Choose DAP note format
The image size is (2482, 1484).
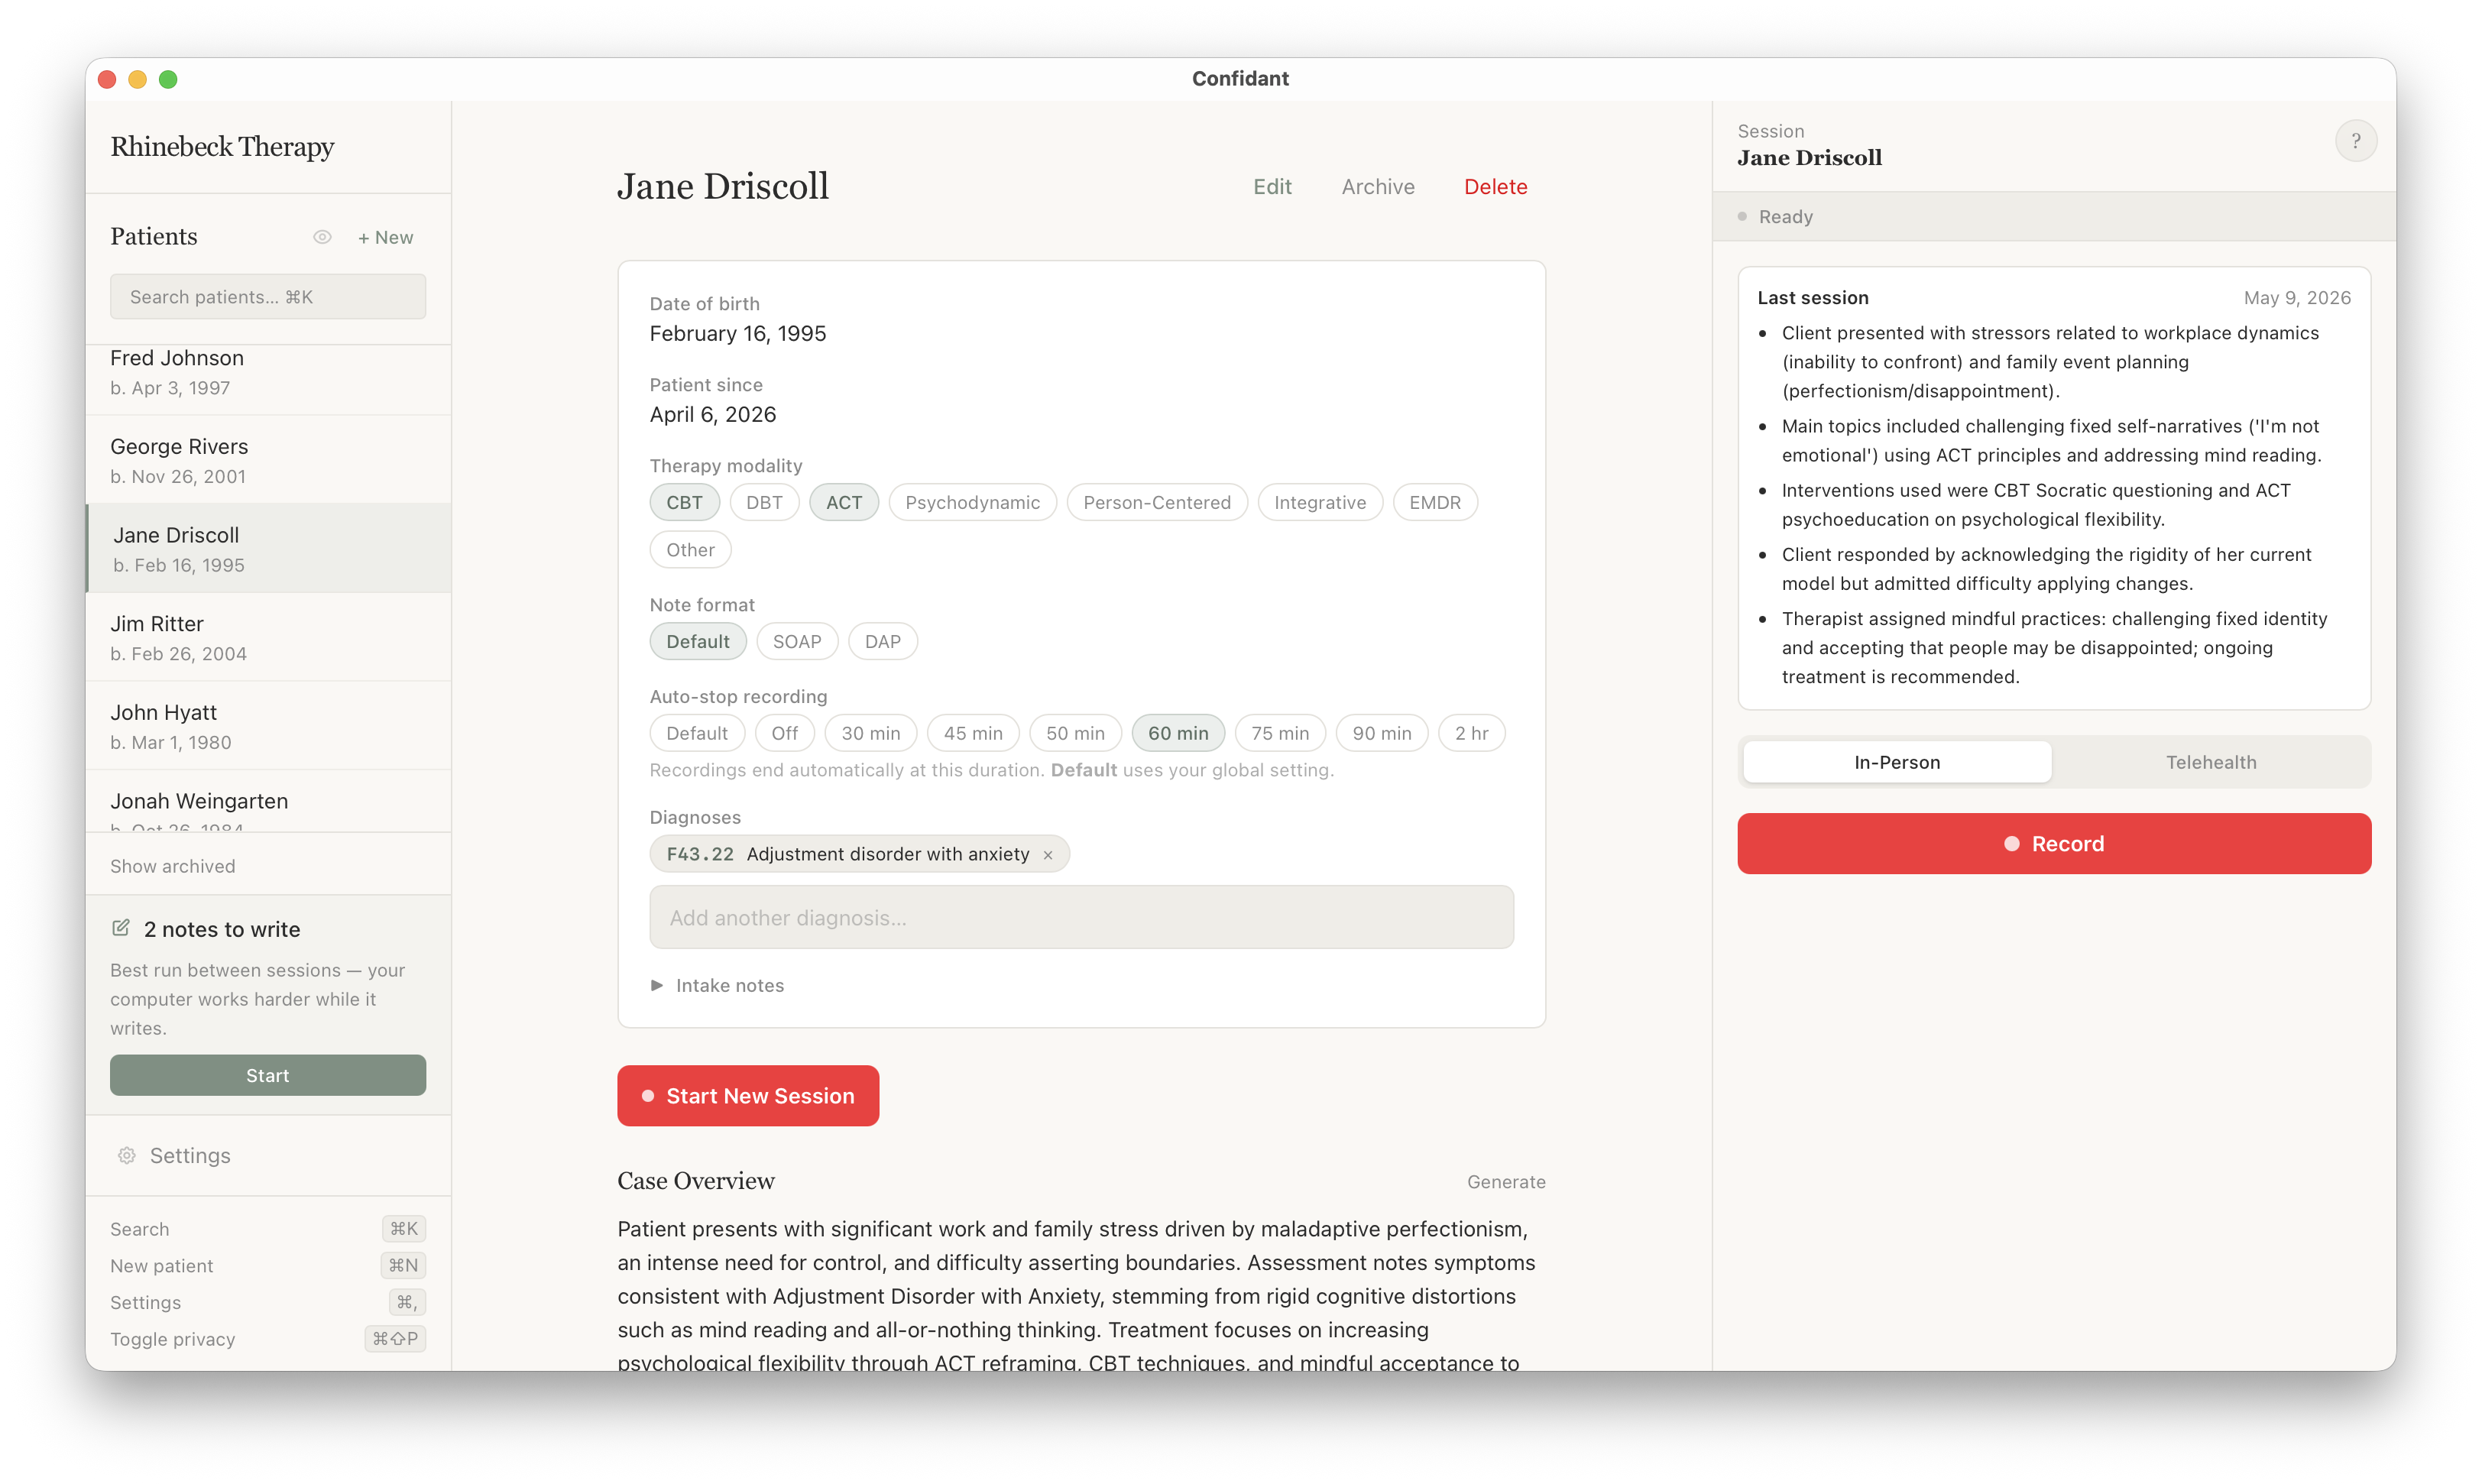[x=883, y=641]
